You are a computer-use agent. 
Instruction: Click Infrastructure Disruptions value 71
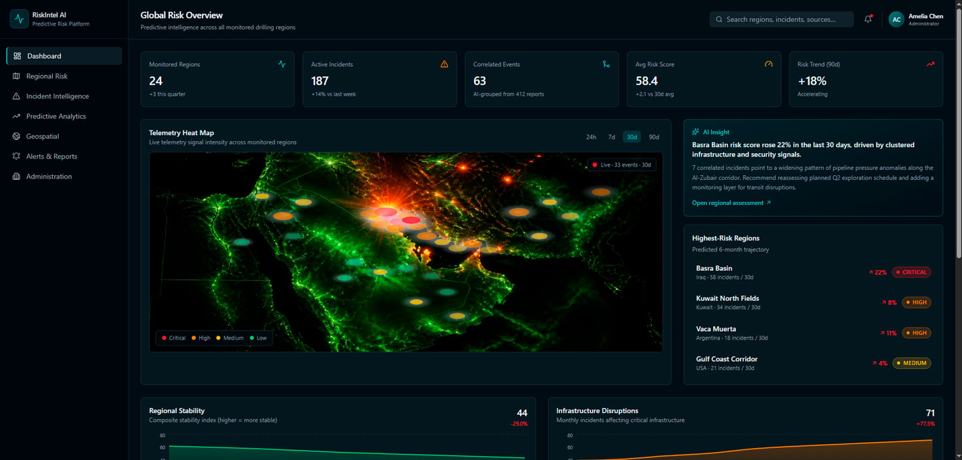coord(930,413)
